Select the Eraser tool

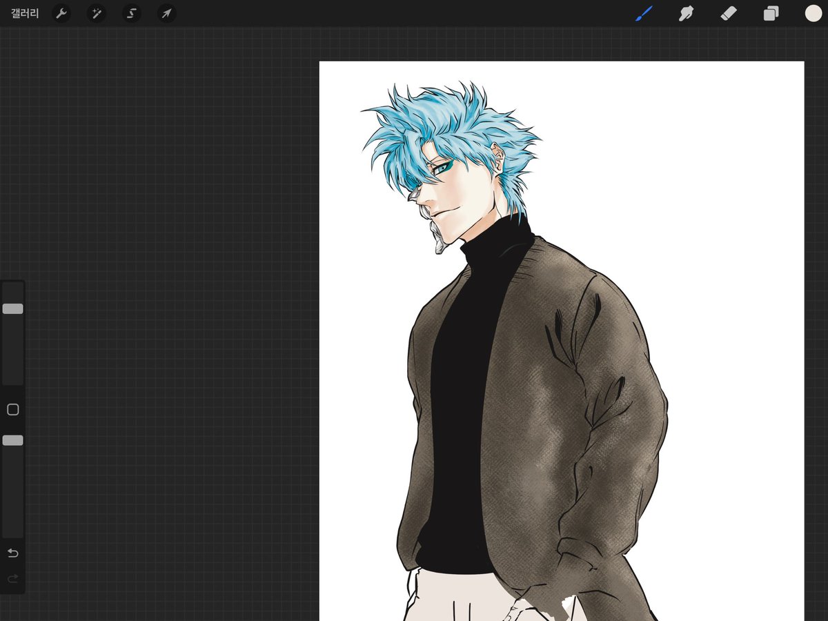729,13
